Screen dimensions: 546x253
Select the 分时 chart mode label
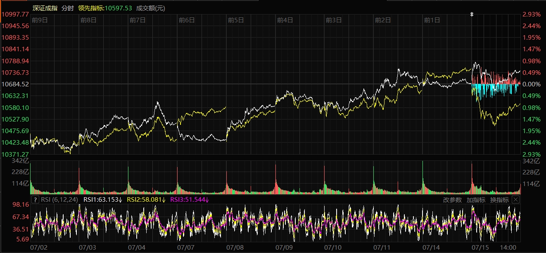(x=67, y=8)
